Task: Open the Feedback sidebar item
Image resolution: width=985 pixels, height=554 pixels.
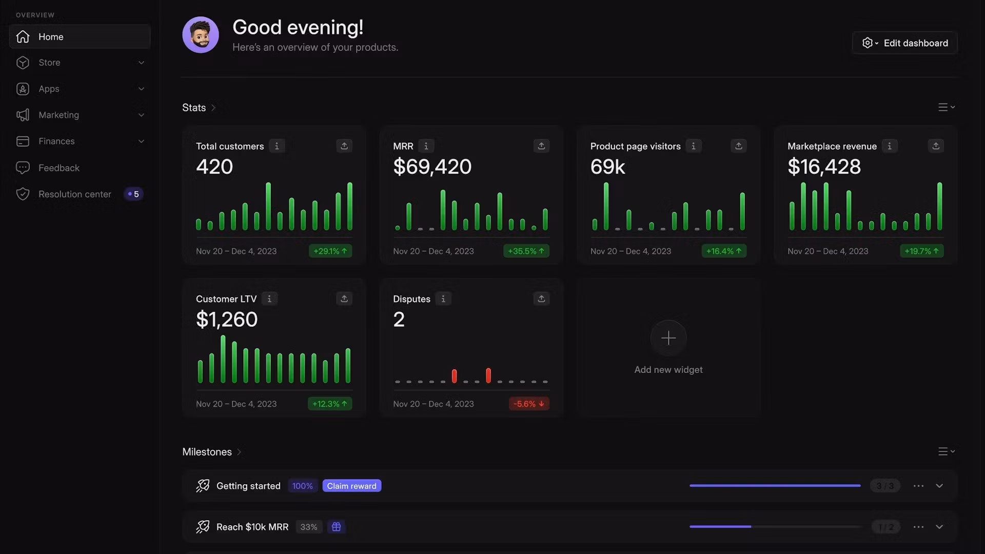Action: point(59,168)
